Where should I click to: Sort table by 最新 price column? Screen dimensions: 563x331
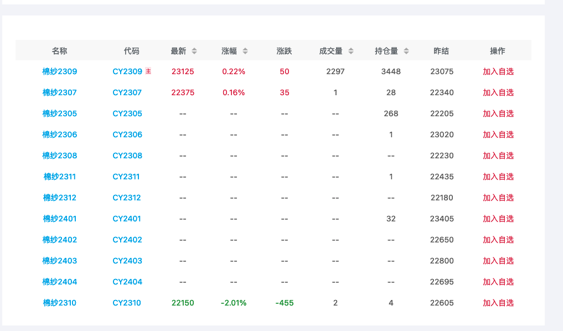pos(194,51)
